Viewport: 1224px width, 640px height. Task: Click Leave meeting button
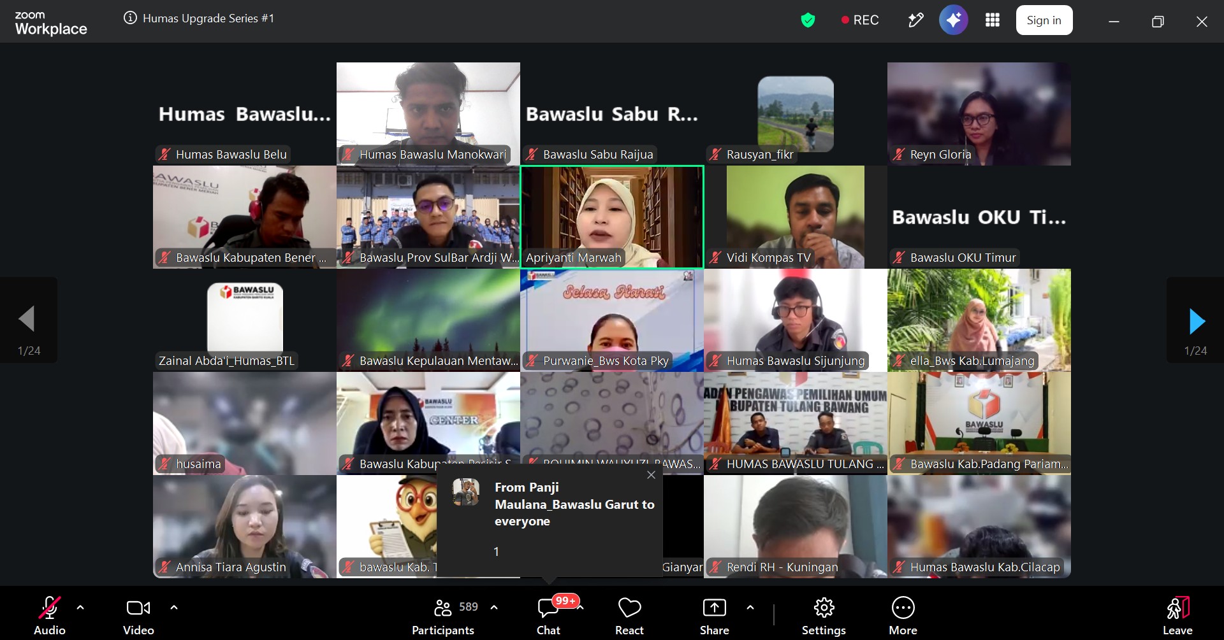click(x=1177, y=615)
